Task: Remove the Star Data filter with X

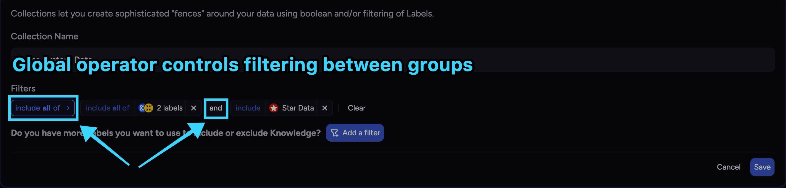Action: (324, 108)
